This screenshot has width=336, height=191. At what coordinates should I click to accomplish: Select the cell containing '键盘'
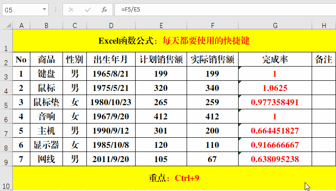(x=46, y=73)
